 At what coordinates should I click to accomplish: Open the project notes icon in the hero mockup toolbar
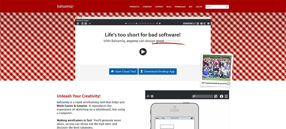pyautogui.click(x=204, y=24)
